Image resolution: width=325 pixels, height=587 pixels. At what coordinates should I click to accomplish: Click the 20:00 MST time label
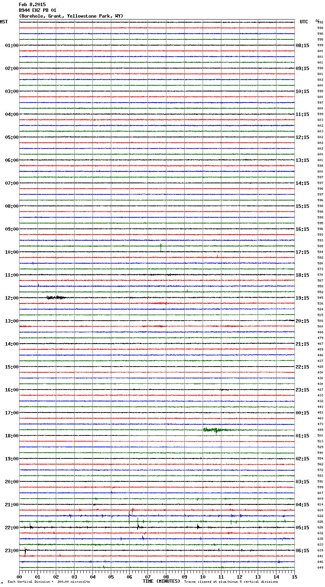coord(12,482)
